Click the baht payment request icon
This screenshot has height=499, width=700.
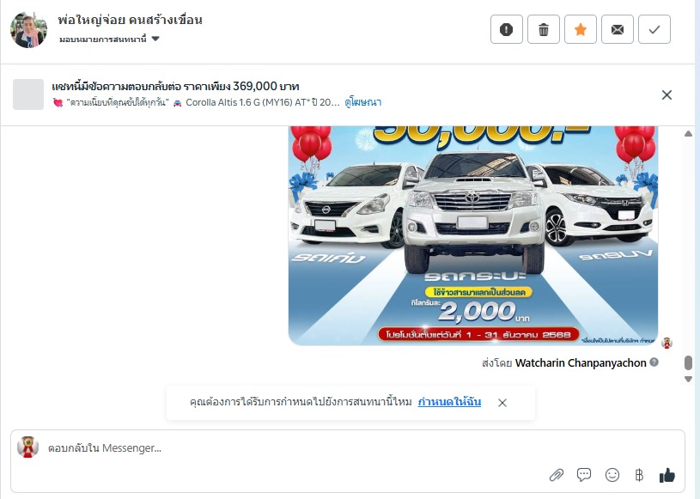pos(639,475)
